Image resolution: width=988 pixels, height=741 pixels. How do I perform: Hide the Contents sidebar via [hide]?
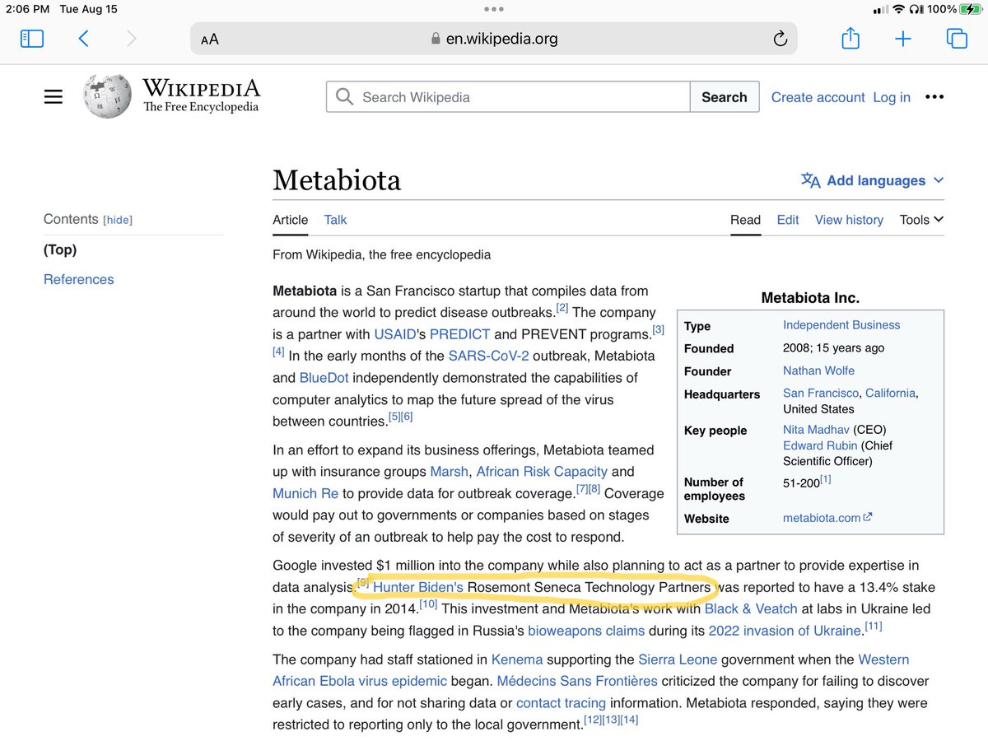118,220
